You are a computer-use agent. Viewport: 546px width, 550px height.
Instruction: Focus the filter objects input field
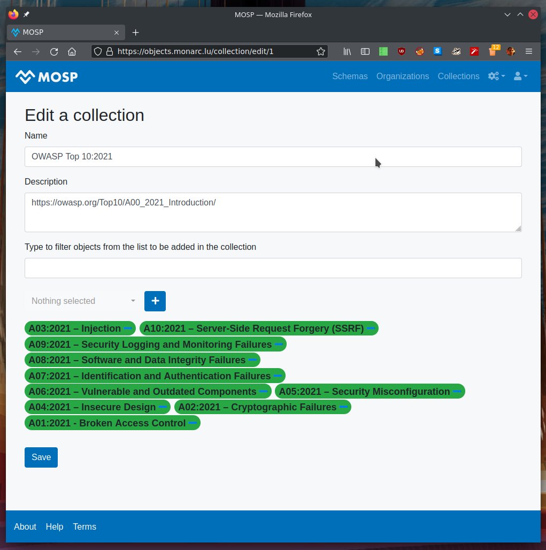pyautogui.click(x=273, y=268)
